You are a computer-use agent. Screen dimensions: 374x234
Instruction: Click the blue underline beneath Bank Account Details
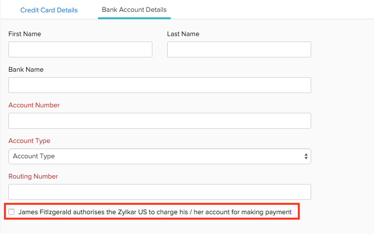(134, 18)
